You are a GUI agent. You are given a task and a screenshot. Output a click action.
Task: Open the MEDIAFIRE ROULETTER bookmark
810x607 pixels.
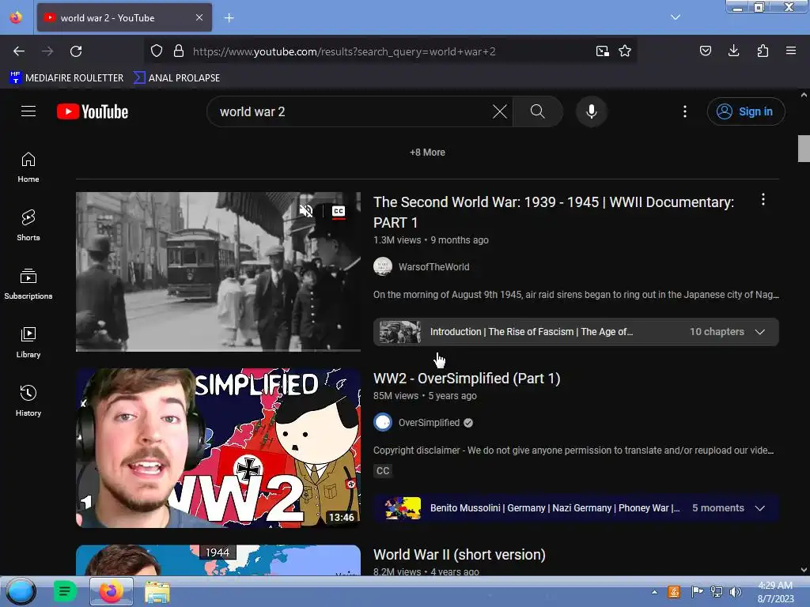(x=66, y=78)
